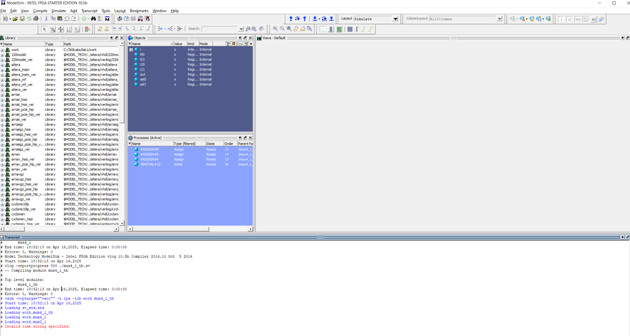Viewport: 630px width, 336px height.
Task: Click the Paste clipboard icon
Action: [60, 19]
